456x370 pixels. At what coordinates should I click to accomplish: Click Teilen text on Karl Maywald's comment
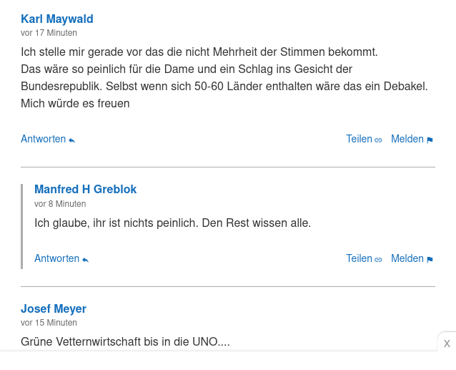(360, 139)
